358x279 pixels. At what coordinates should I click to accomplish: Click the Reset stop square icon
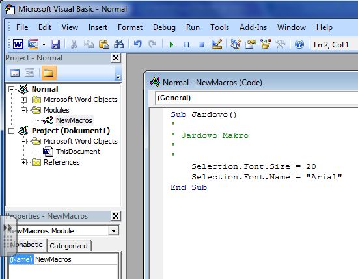point(201,44)
